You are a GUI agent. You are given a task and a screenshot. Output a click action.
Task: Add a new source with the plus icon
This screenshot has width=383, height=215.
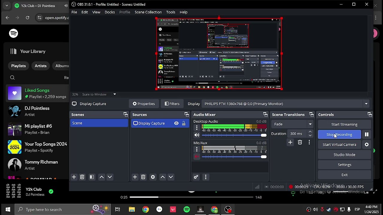pos(135,177)
